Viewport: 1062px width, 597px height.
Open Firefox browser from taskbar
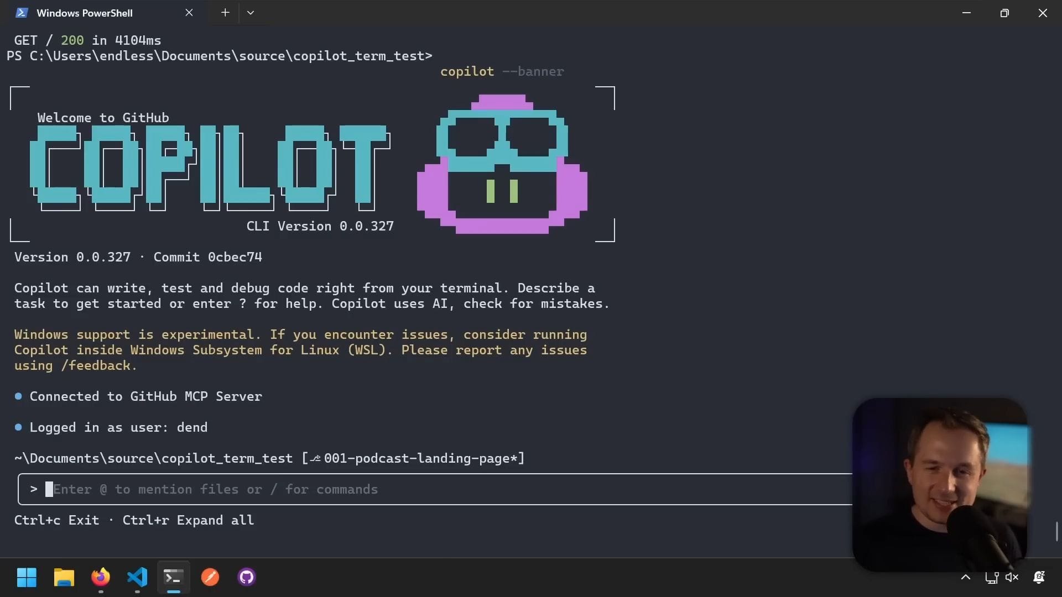coord(101,577)
